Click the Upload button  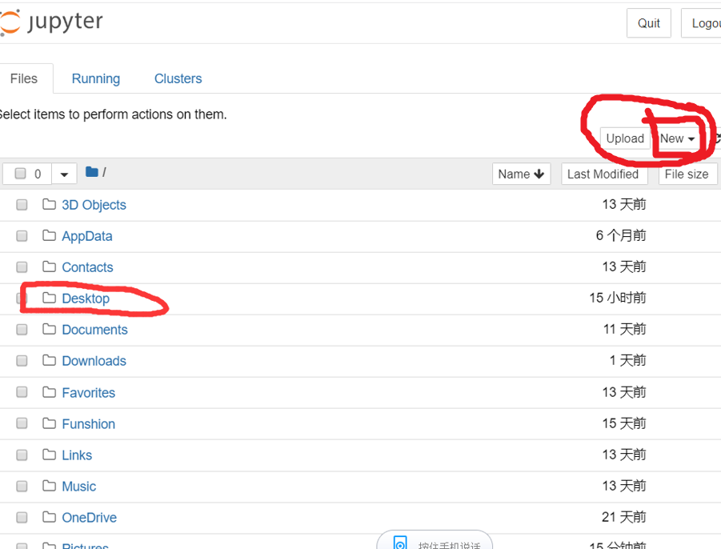625,138
